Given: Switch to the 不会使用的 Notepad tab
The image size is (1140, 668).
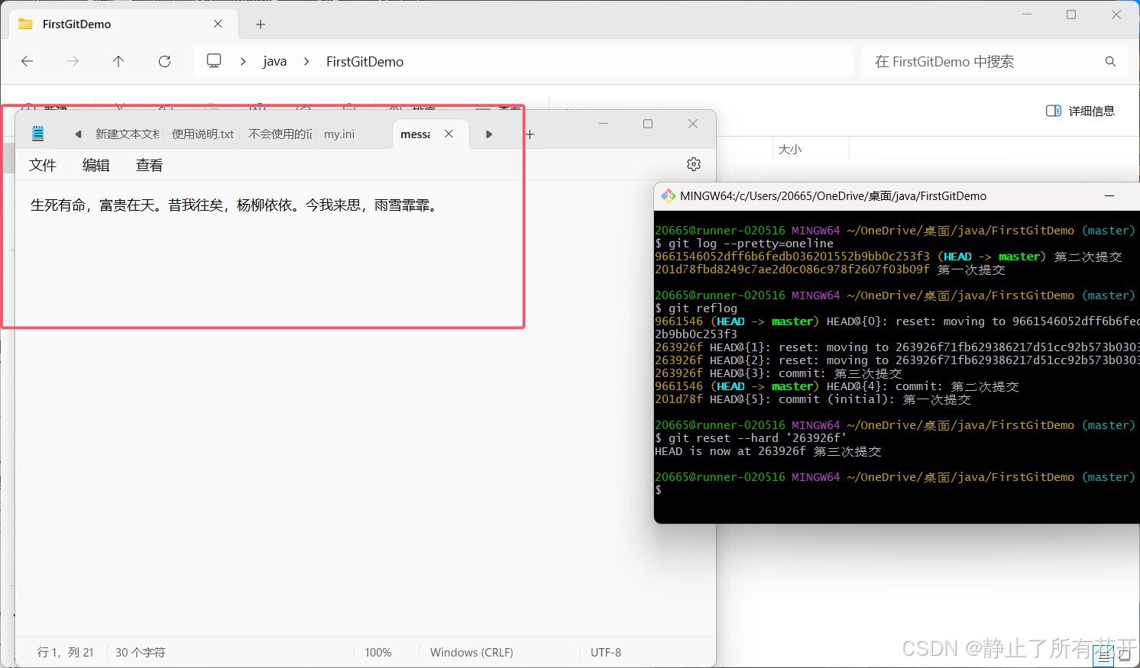Looking at the screenshot, I should click(x=280, y=134).
